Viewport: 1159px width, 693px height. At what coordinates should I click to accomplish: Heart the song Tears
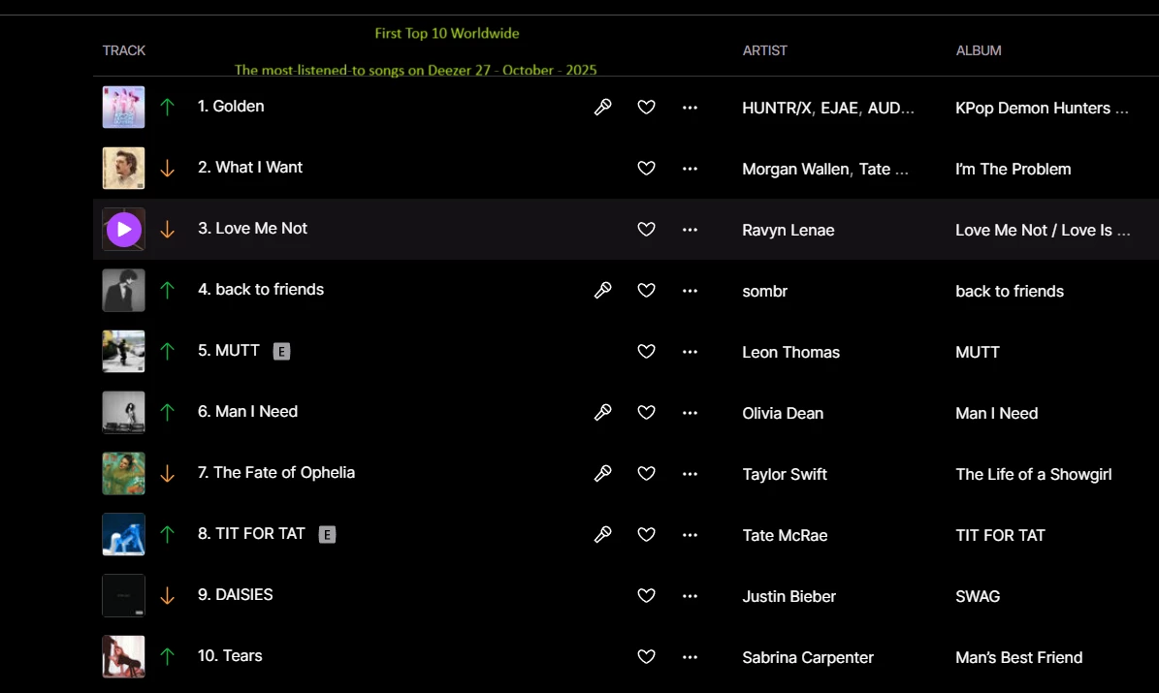coord(646,657)
